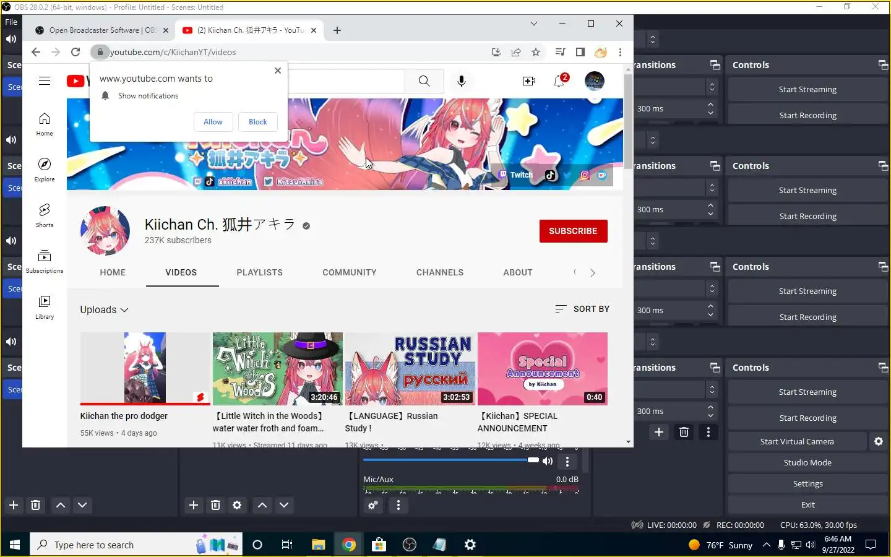Toggle Start Virtual Camera
891x557 pixels.
[797, 441]
